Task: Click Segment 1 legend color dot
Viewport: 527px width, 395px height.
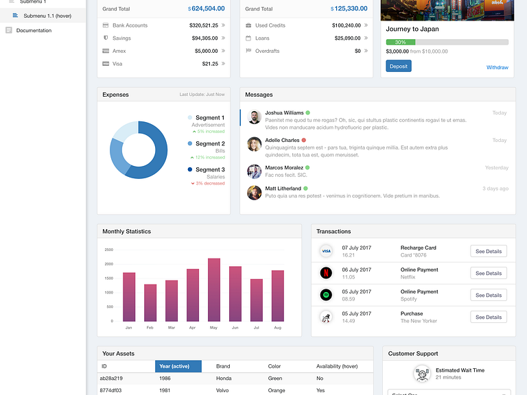Action: tap(190, 117)
